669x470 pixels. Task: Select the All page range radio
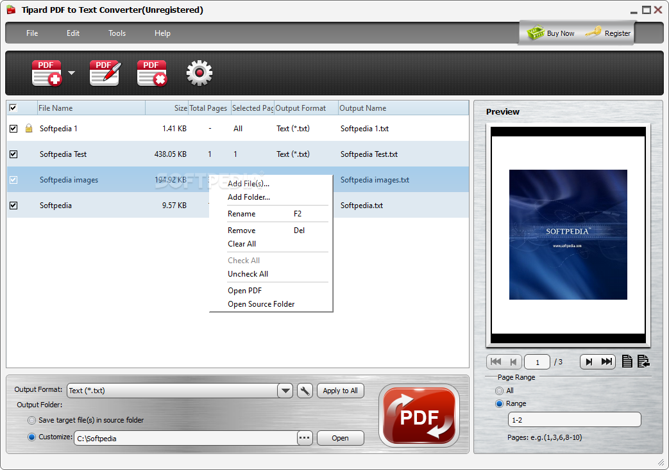pos(499,391)
